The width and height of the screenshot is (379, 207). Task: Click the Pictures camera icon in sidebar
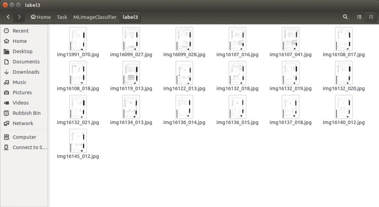(7, 93)
